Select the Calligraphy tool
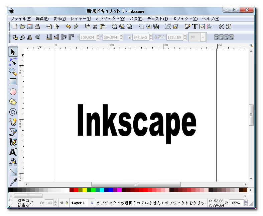This screenshot has width=263, height=216. tap(13, 142)
